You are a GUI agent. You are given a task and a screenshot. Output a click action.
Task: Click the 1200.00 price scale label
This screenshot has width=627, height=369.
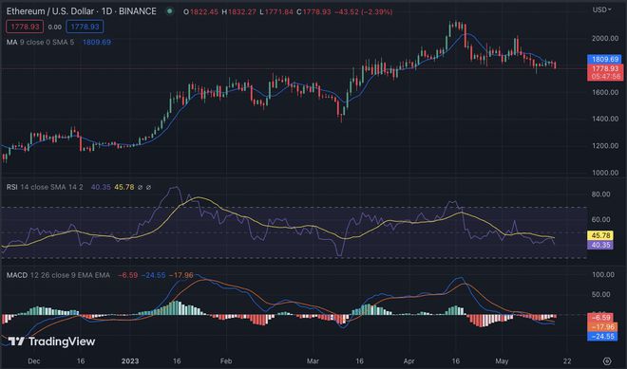(605, 146)
